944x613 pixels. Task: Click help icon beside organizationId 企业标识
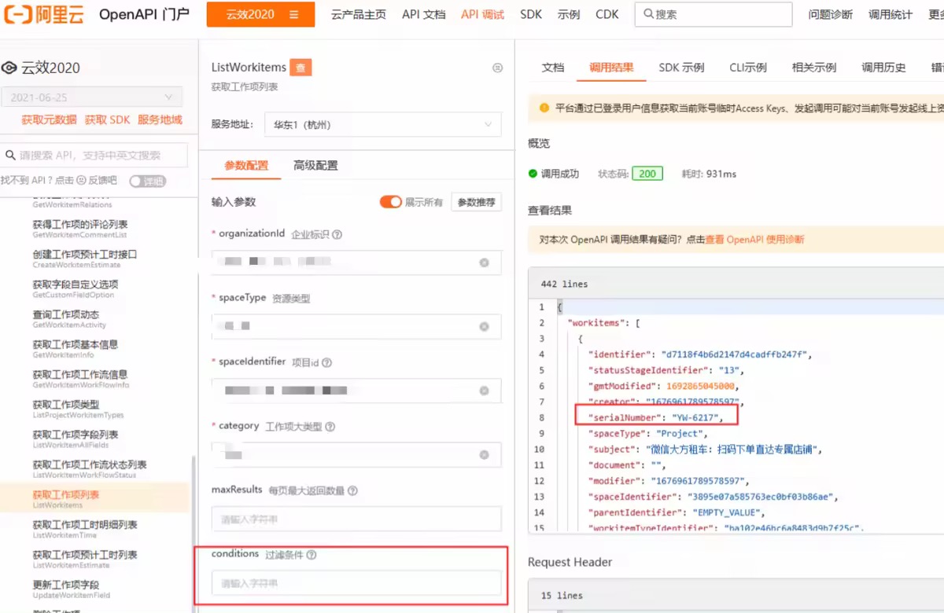(x=337, y=234)
